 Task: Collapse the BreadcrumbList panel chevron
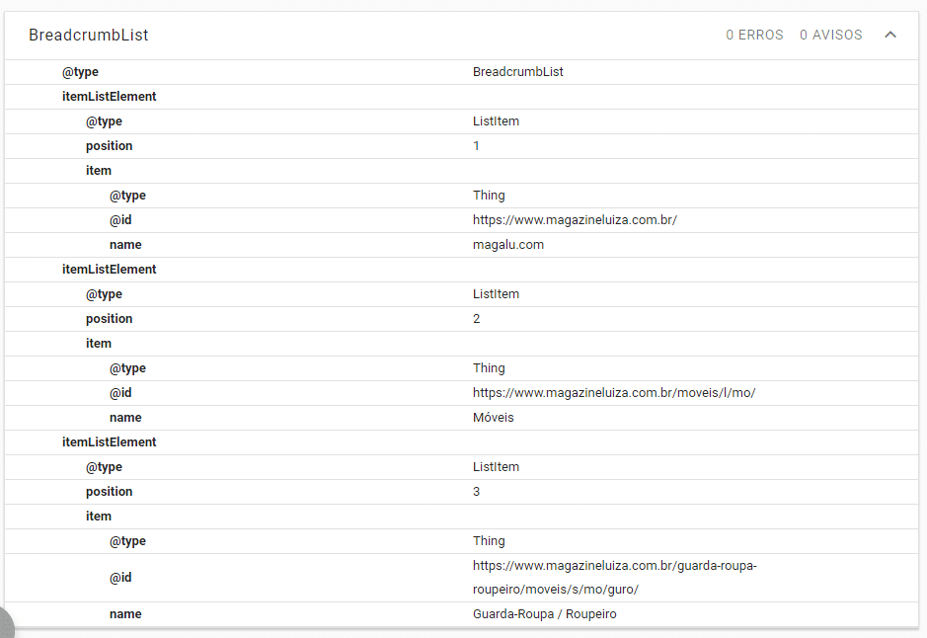(890, 36)
